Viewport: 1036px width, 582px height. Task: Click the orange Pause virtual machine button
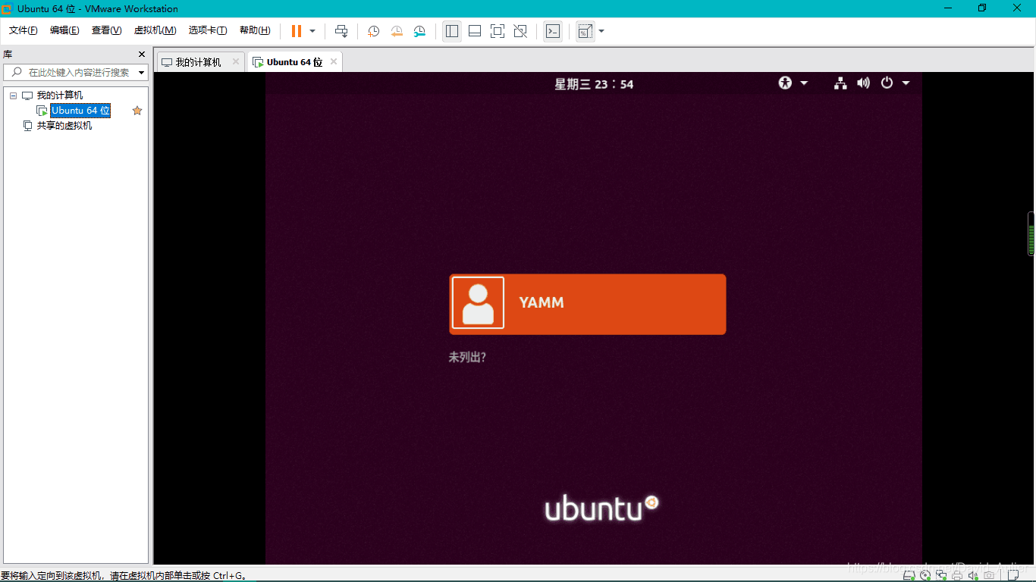pos(297,31)
